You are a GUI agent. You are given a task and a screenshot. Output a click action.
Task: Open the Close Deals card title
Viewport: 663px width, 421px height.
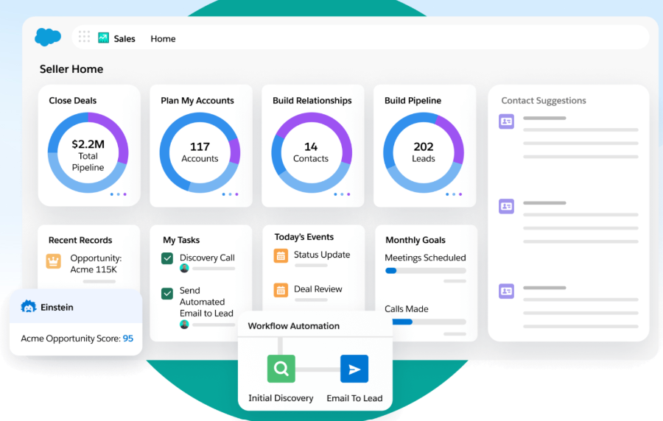(73, 101)
